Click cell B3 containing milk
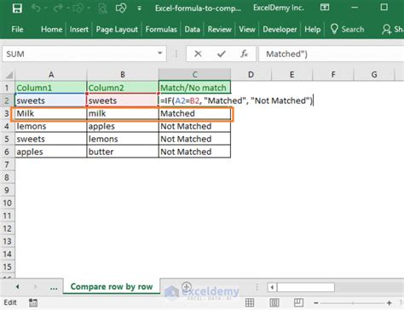 coord(123,113)
